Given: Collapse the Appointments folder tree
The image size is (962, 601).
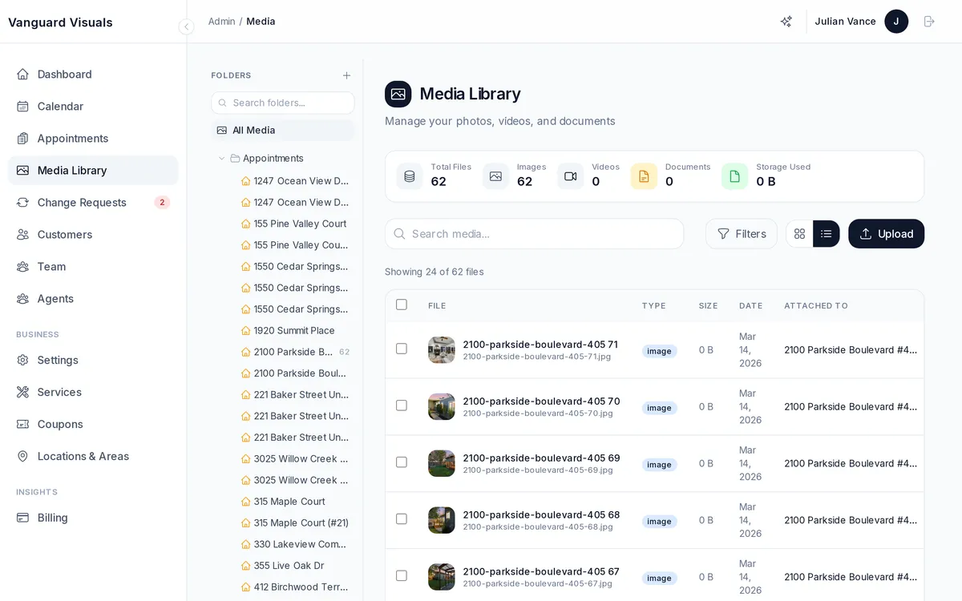Looking at the screenshot, I should coord(222,159).
